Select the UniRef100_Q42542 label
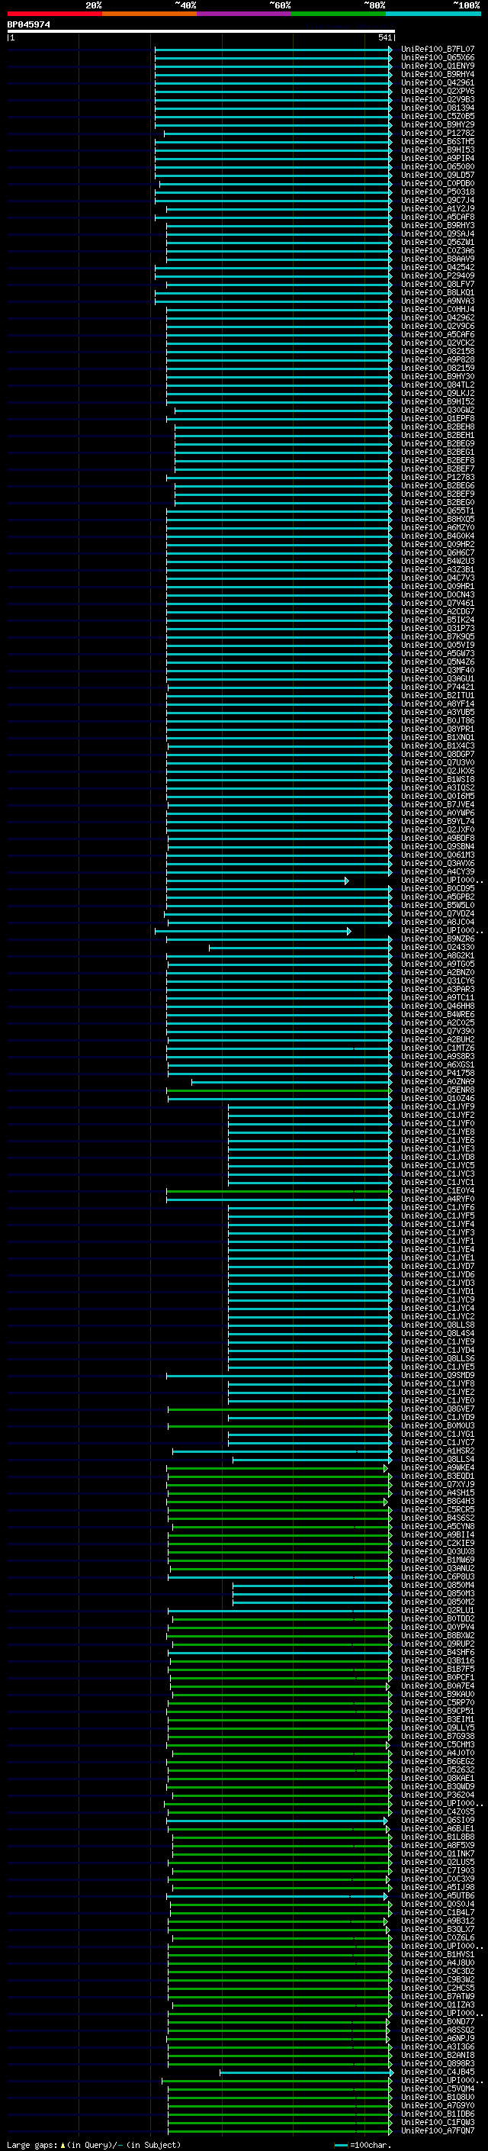Screen dimensions: 488x2151 437,267
